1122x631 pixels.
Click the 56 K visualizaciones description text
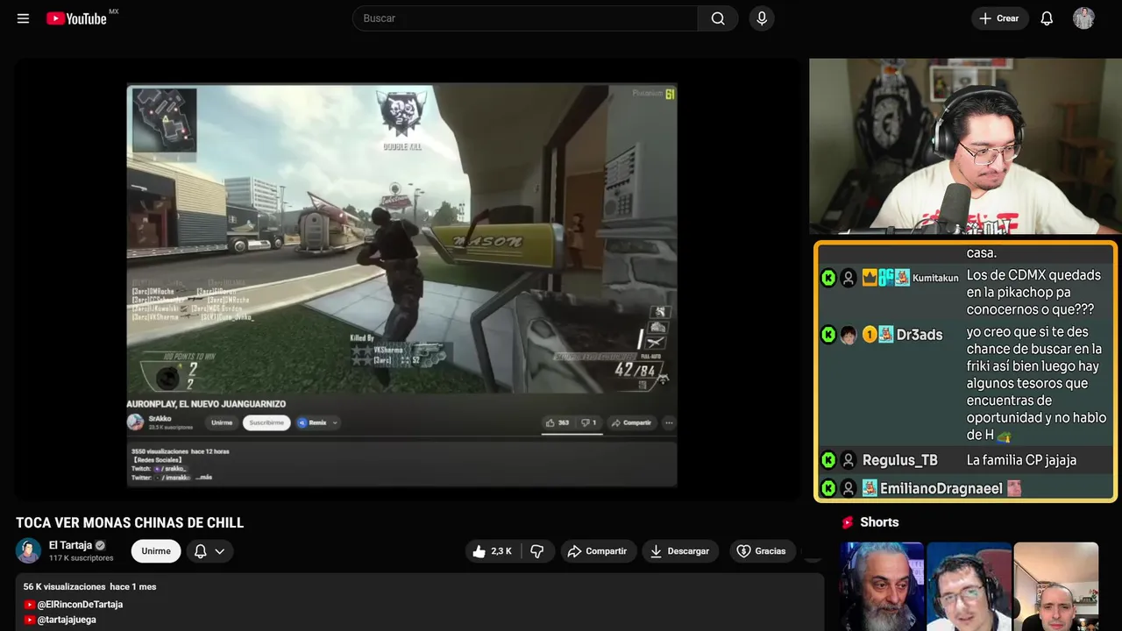[x=65, y=586]
